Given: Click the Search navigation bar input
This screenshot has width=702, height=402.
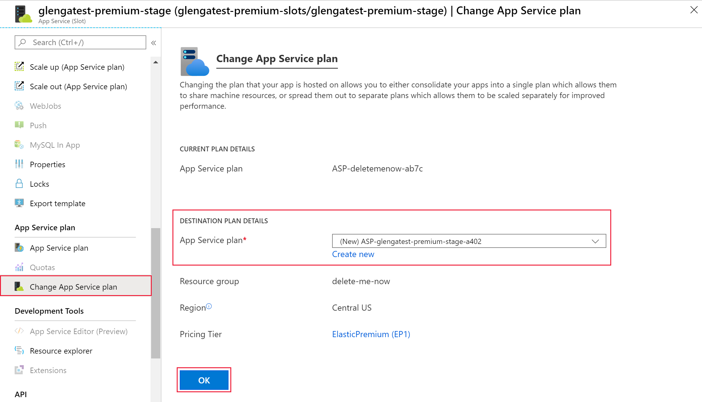Looking at the screenshot, I should click(80, 42).
